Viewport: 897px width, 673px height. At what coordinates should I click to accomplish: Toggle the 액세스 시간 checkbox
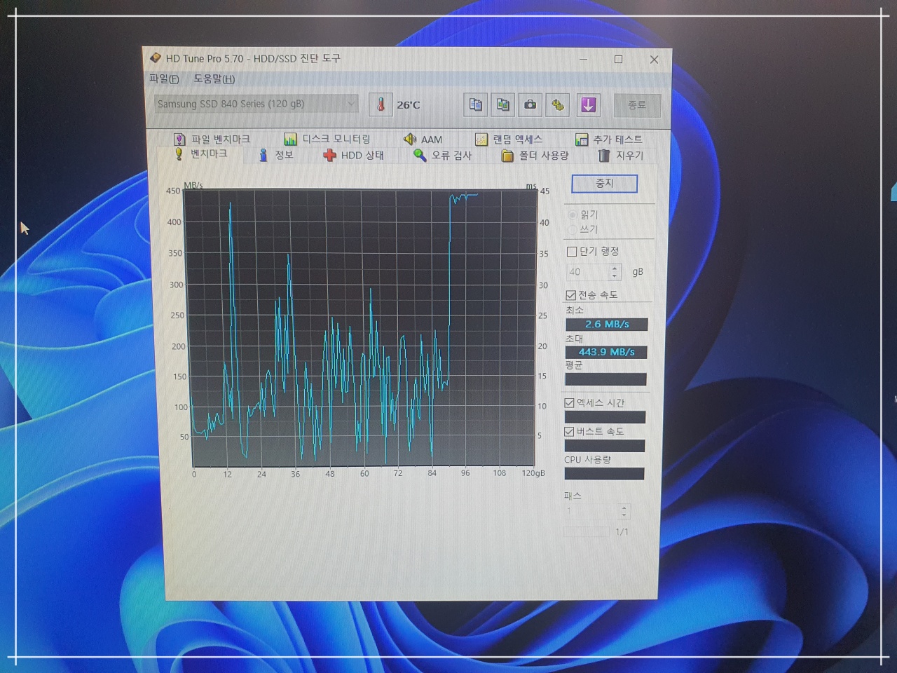coord(570,403)
